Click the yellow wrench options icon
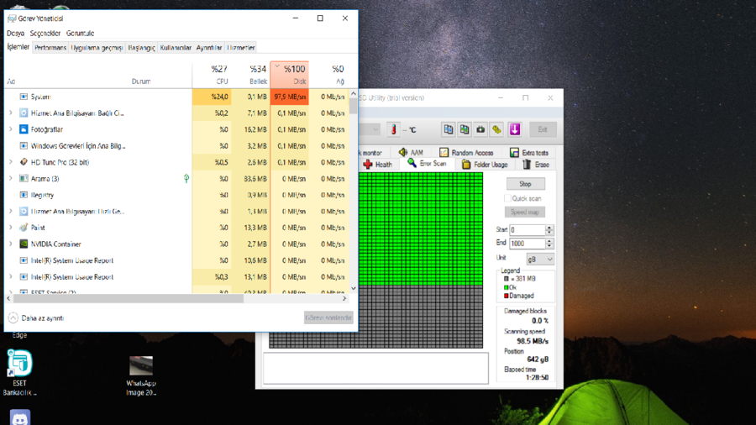756x425 pixels. [x=496, y=129]
